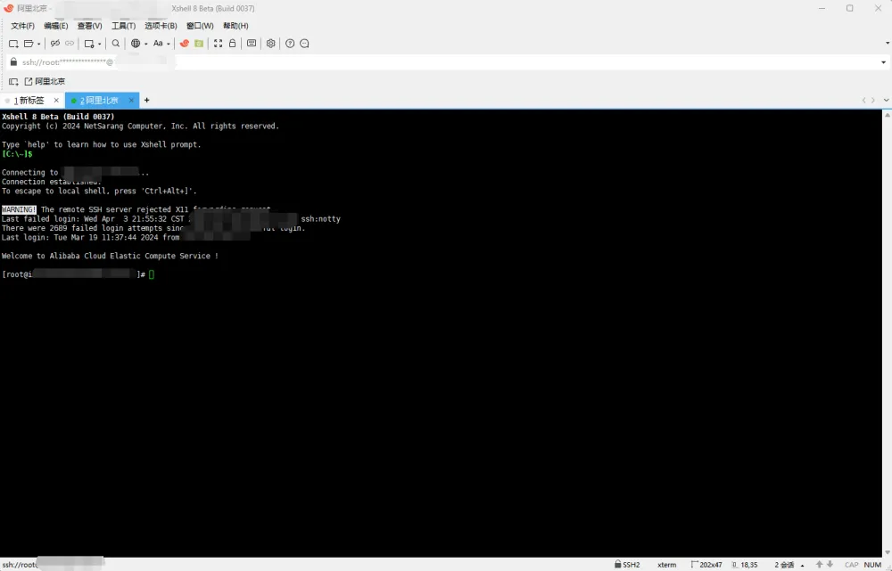Viewport: 892px width, 571px height.
Task: Click the Reconnect icon in the toolbar
Action: click(54, 43)
